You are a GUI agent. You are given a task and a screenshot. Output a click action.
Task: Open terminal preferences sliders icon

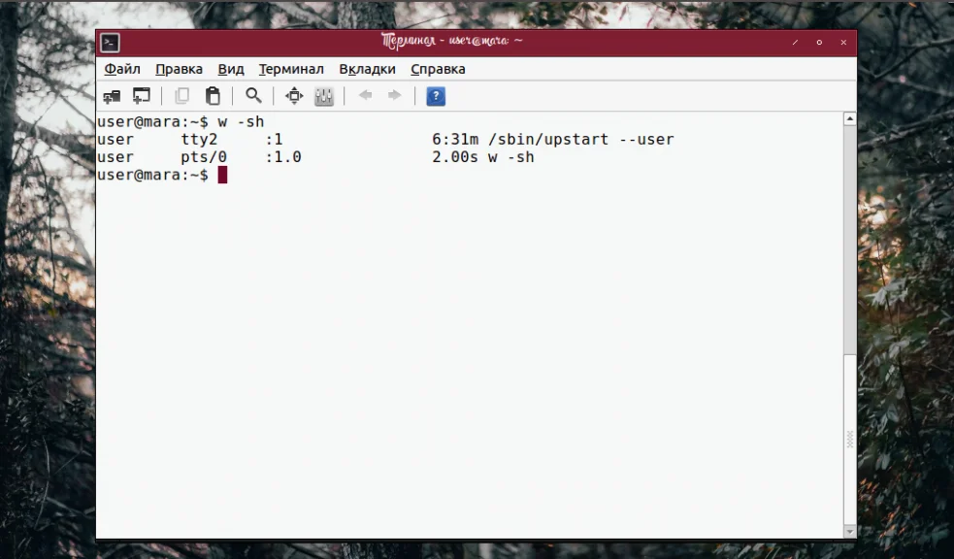tap(324, 96)
